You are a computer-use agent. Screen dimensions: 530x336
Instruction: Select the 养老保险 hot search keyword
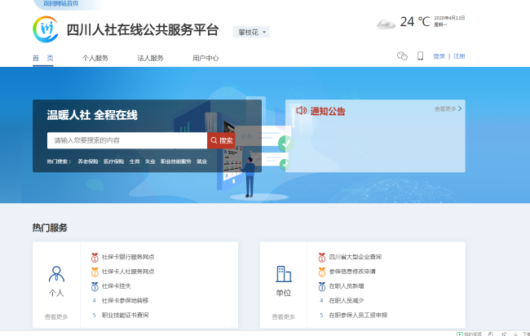click(87, 161)
